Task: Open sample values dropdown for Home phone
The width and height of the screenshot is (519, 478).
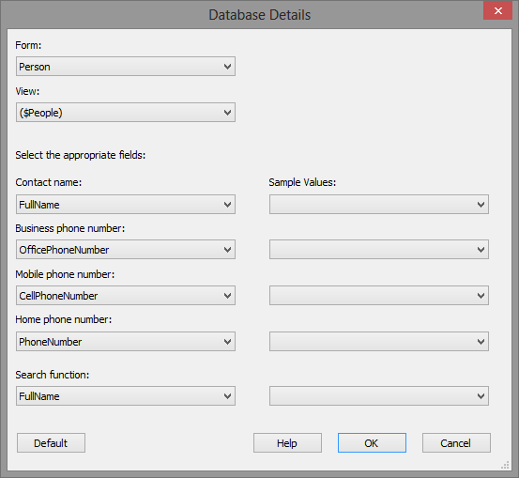Action: click(x=379, y=342)
